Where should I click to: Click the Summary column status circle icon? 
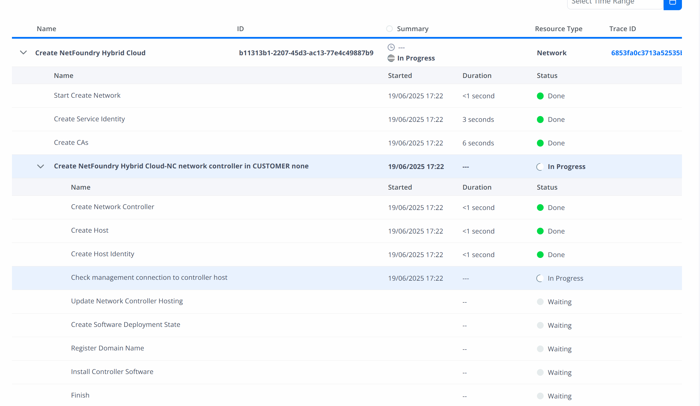point(389,29)
